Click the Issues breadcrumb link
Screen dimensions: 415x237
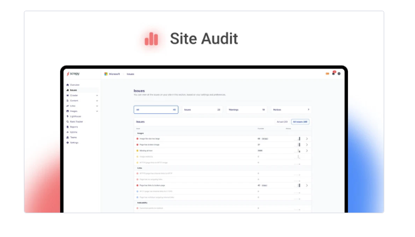pyautogui.click(x=130, y=74)
